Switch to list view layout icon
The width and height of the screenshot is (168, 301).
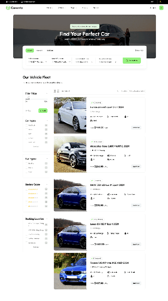click(x=58, y=91)
